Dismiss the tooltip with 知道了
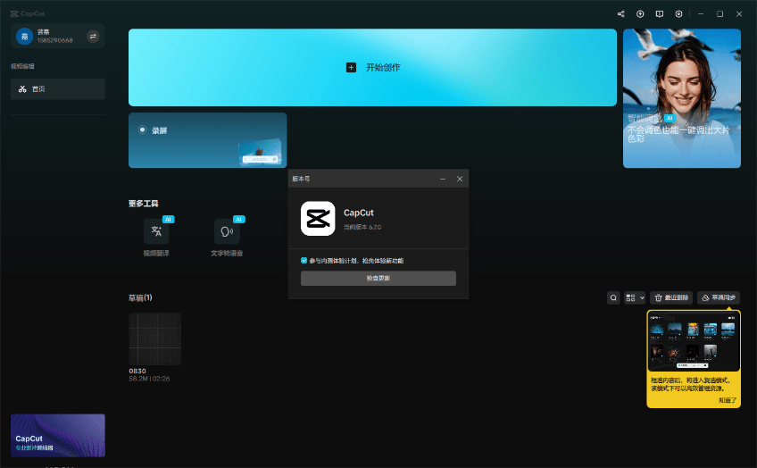This screenshot has width=757, height=468. pos(728,400)
